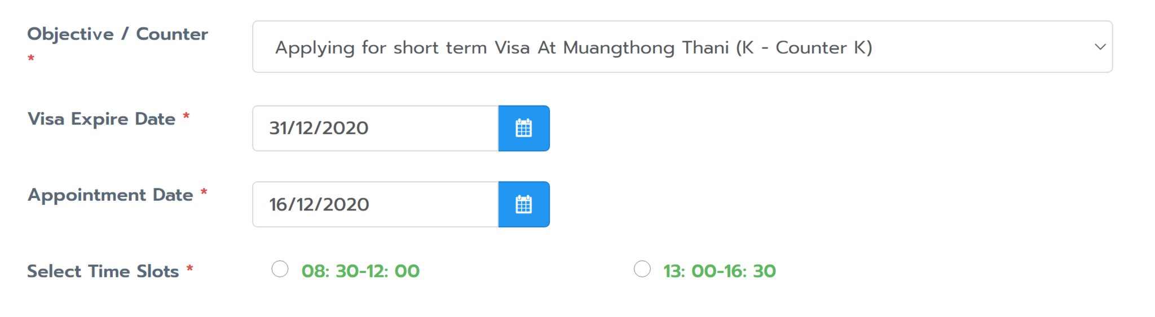Image resolution: width=1155 pixels, height=317 pixels.
Task: Click the red asterisk beside Appointment Date
Action: pyautogui.click(x=204, y=192)
